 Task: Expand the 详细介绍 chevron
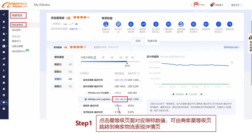[x=80, y=29]
